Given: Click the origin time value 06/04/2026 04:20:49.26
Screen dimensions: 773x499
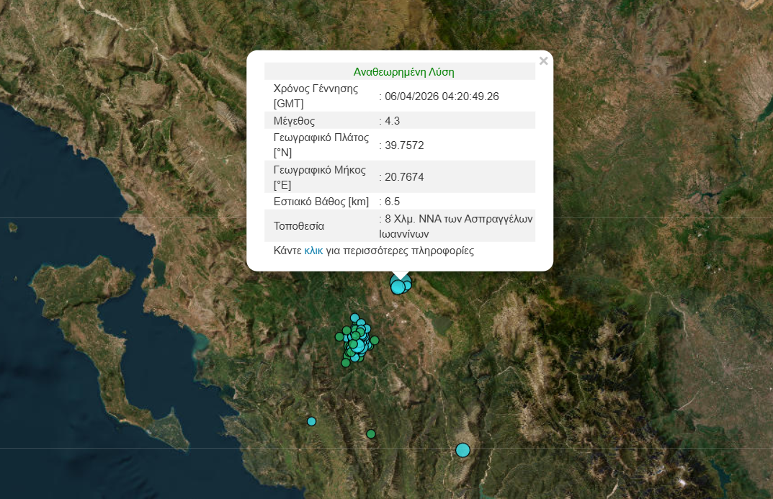Looking at the screenshot, I should click(442, 96).
